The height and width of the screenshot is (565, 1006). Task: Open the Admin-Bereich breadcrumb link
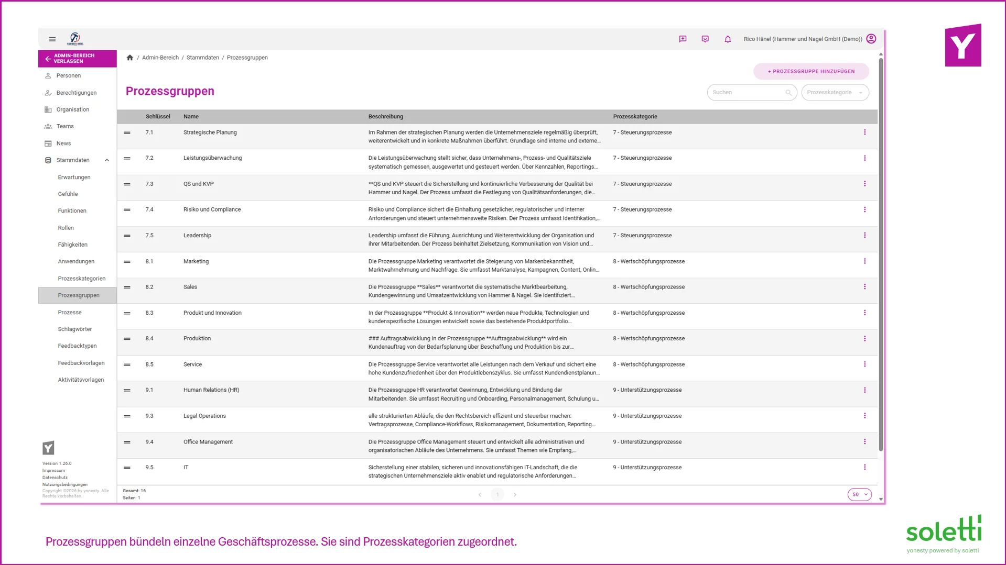point(160,58)
